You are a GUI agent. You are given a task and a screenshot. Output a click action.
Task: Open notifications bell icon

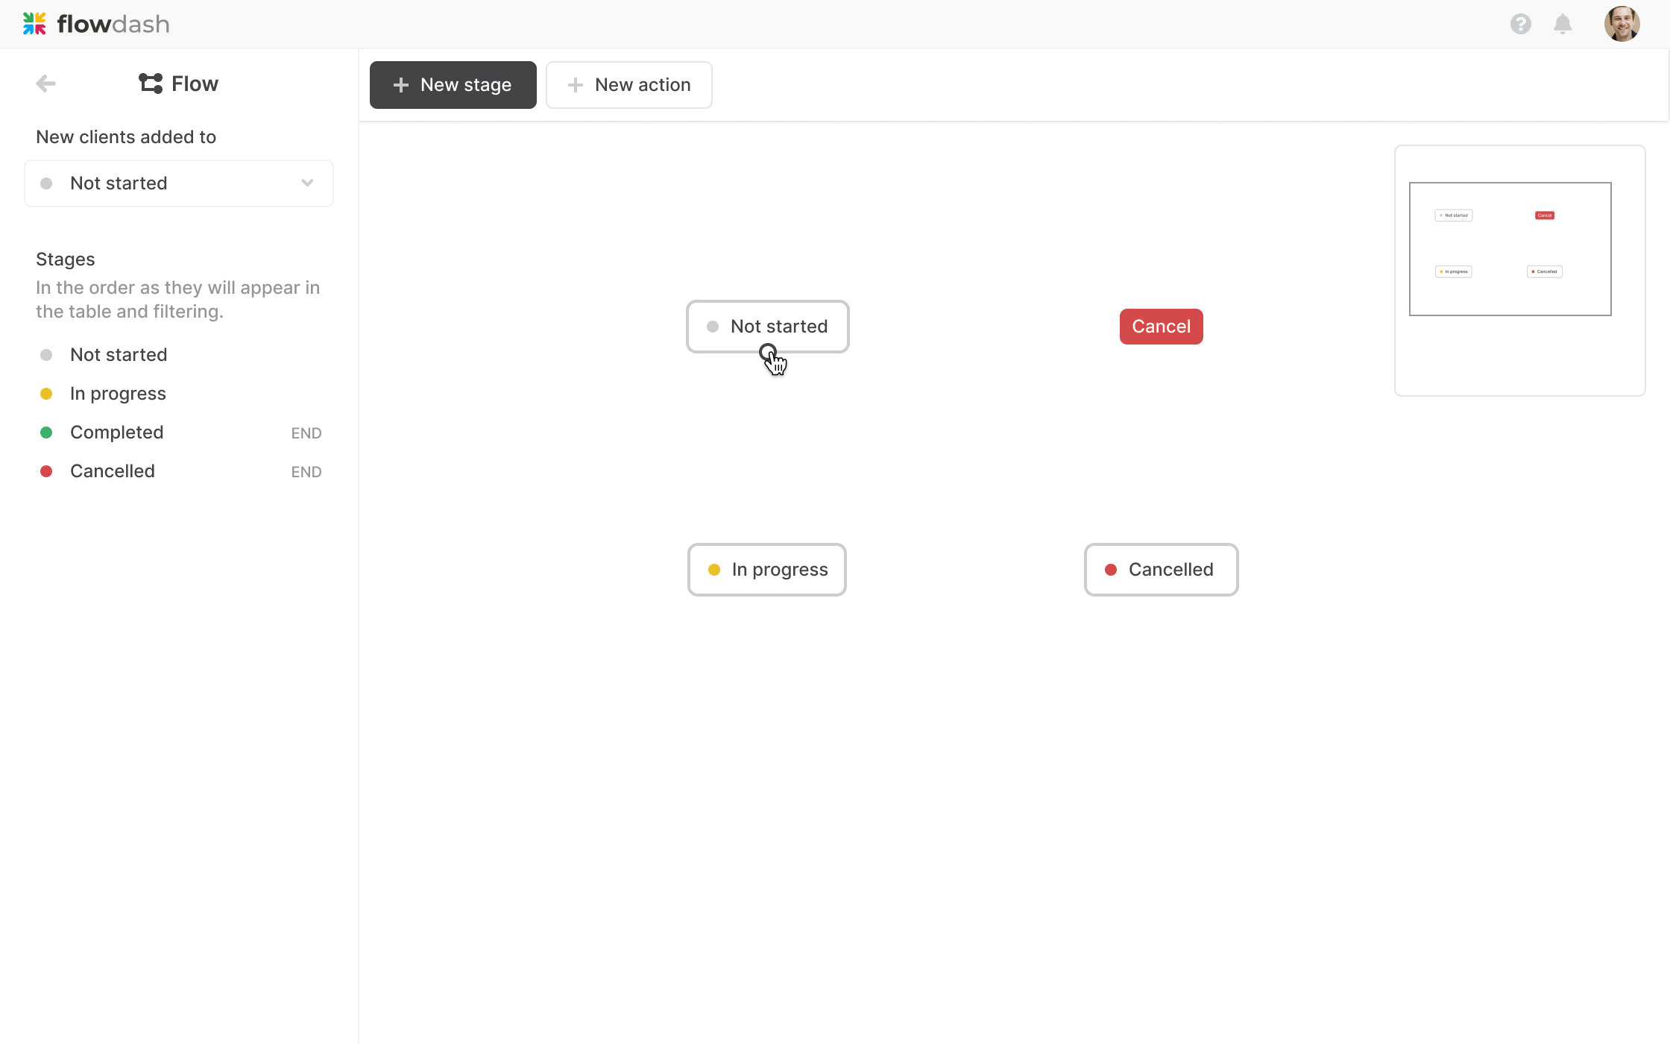(x=1563, y=25)
